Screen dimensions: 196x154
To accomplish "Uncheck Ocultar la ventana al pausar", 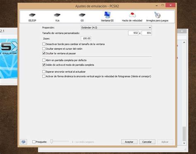I will click(x=44, y=53).
